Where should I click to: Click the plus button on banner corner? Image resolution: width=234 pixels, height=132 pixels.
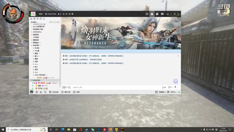pos(179,19)
